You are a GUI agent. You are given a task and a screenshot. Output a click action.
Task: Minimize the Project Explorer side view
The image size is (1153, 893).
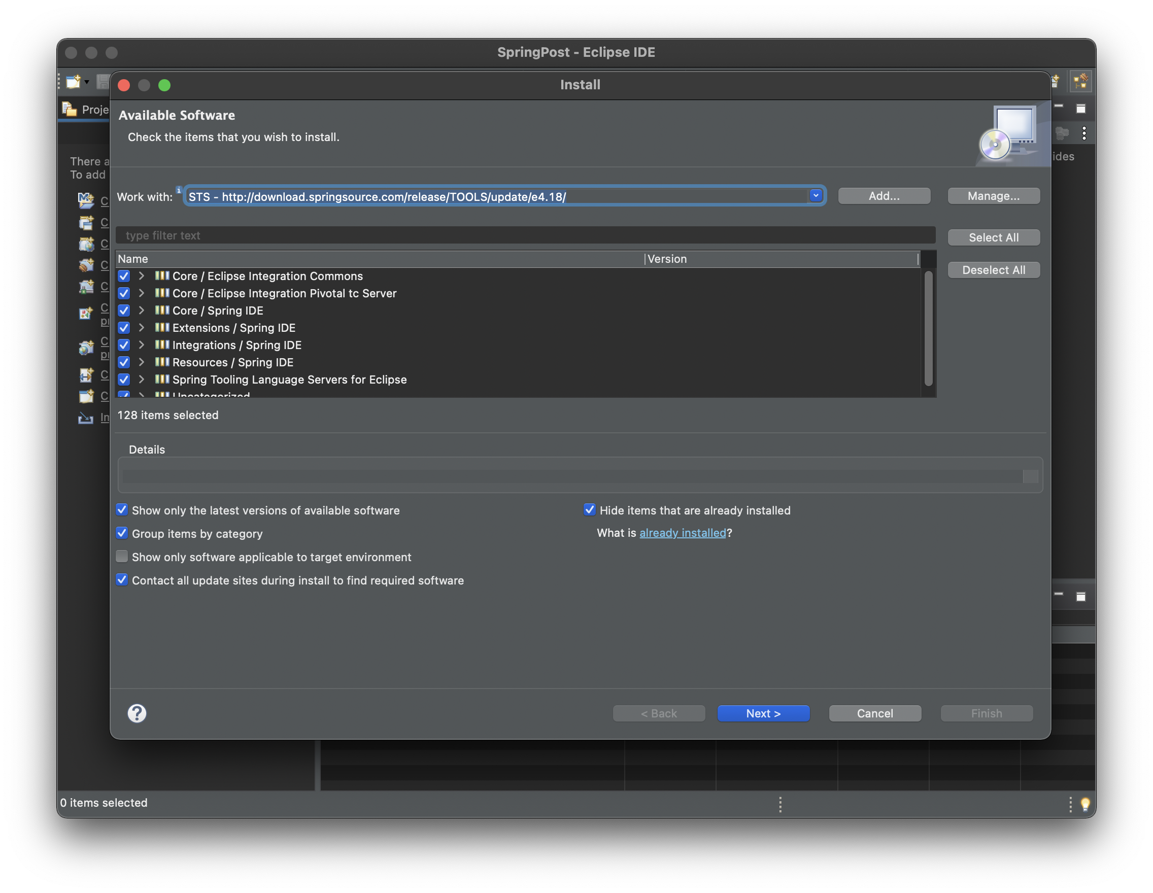point(1059,107)
